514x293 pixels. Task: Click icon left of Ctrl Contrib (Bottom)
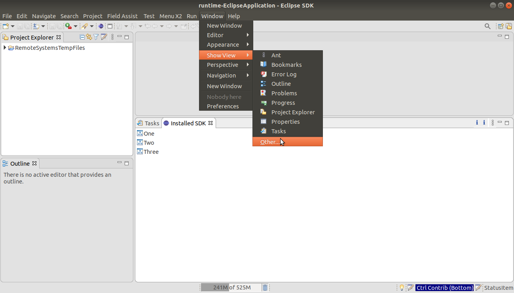(411, 287)
